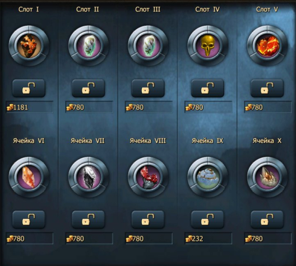Choose the molten lava stone in Слот V
Viewport: 296px width, 266px height.
(x=267, y=46)
